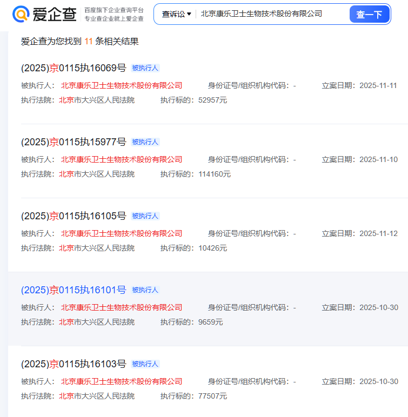Click execution amount 52957元
Image resolution: width=408 pixels, height=417 pixels.
click(x=213, y=100)
